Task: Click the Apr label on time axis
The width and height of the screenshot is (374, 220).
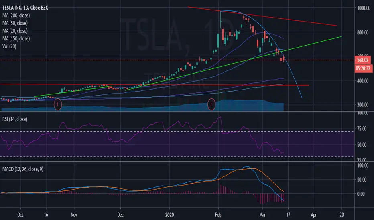Action: [x=314, y=215]
